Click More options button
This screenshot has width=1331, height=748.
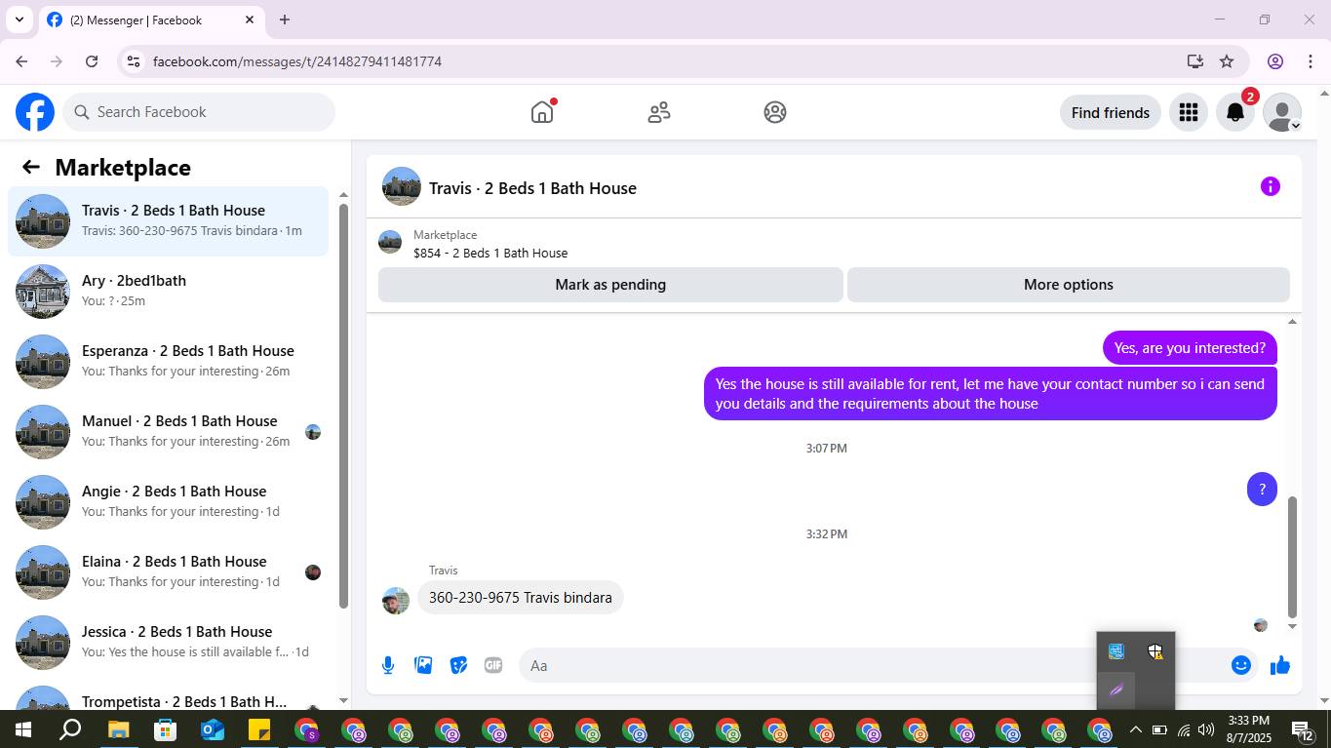coord(1069,285)
